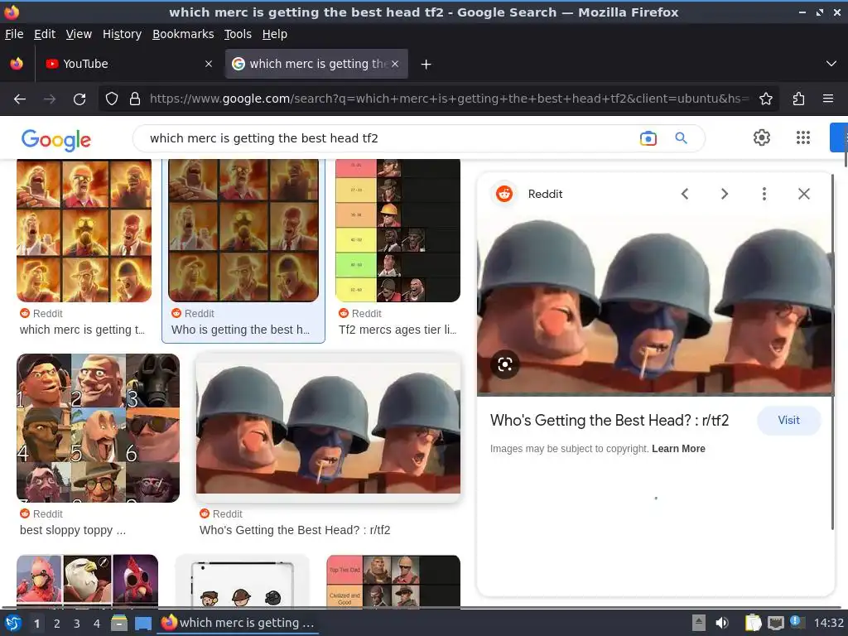Open the Bookmarks menu
The width and height of the screenshot is (848, 636).
[x=183, y=34]
